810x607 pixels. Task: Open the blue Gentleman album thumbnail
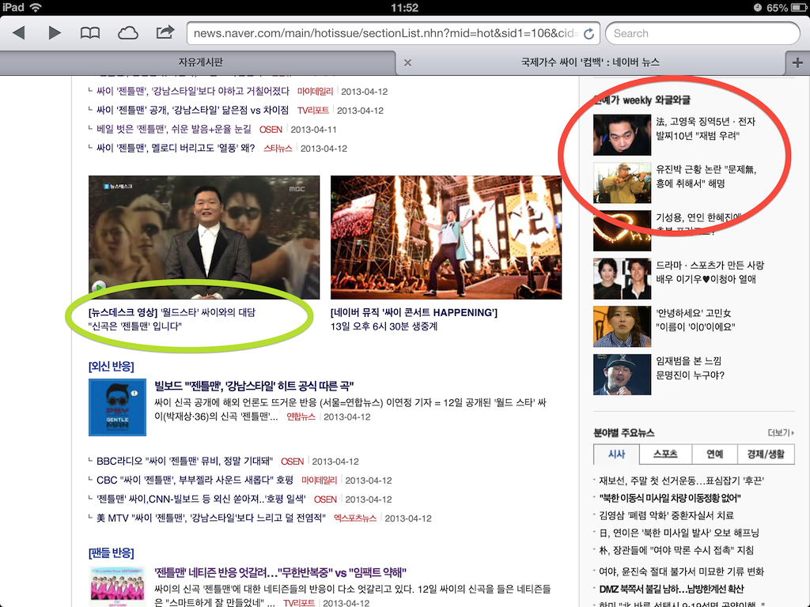[117, 407]
